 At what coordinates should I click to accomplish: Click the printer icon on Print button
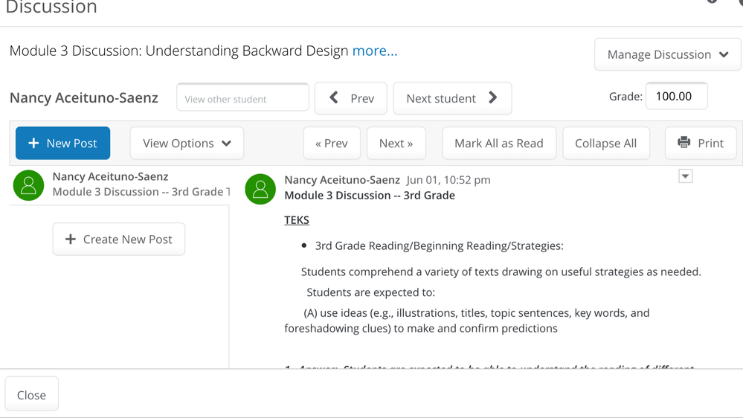click(684, 142)
